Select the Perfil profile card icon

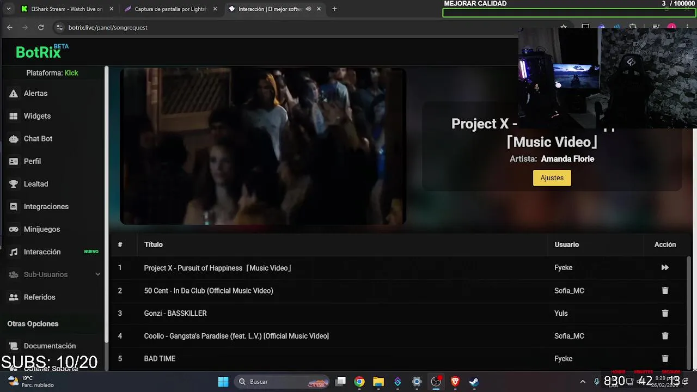coord(14,161)
